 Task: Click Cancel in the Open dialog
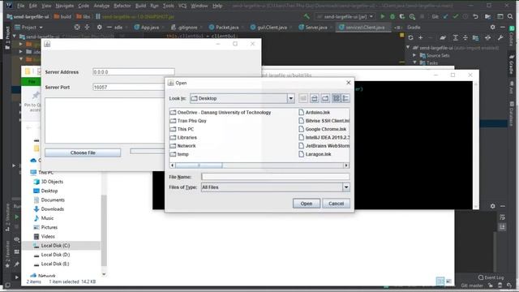pos(336,204)
